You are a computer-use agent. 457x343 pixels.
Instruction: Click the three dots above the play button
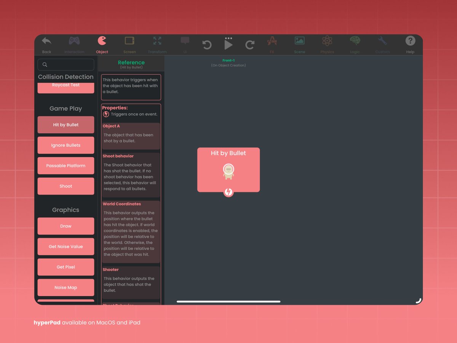point(228,38)
